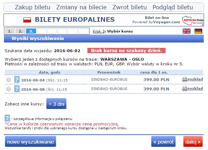This screenshot has width=208, height=150.
Task: Open the Zakup biletu menu
Action: pos(32,7)
